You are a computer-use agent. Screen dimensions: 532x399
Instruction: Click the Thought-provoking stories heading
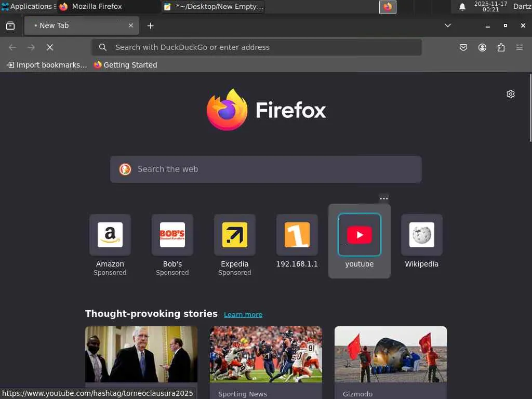point(151,314)
